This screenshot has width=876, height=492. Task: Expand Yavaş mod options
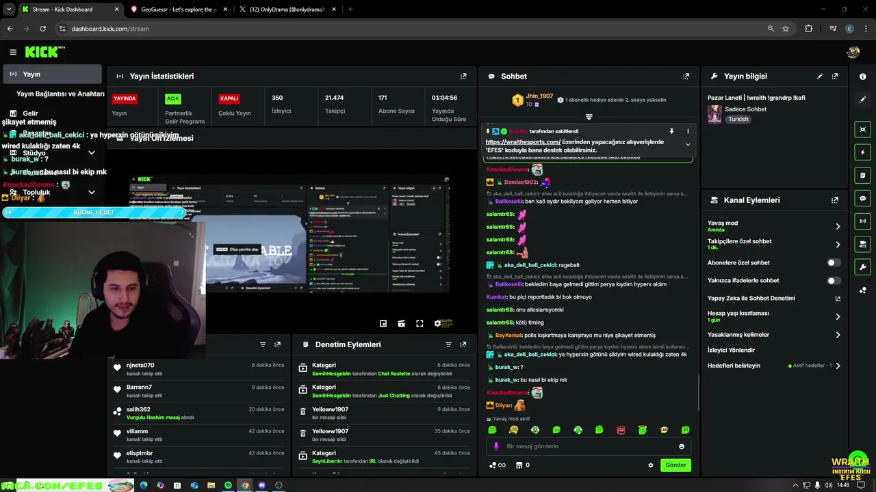click(838, 226)
